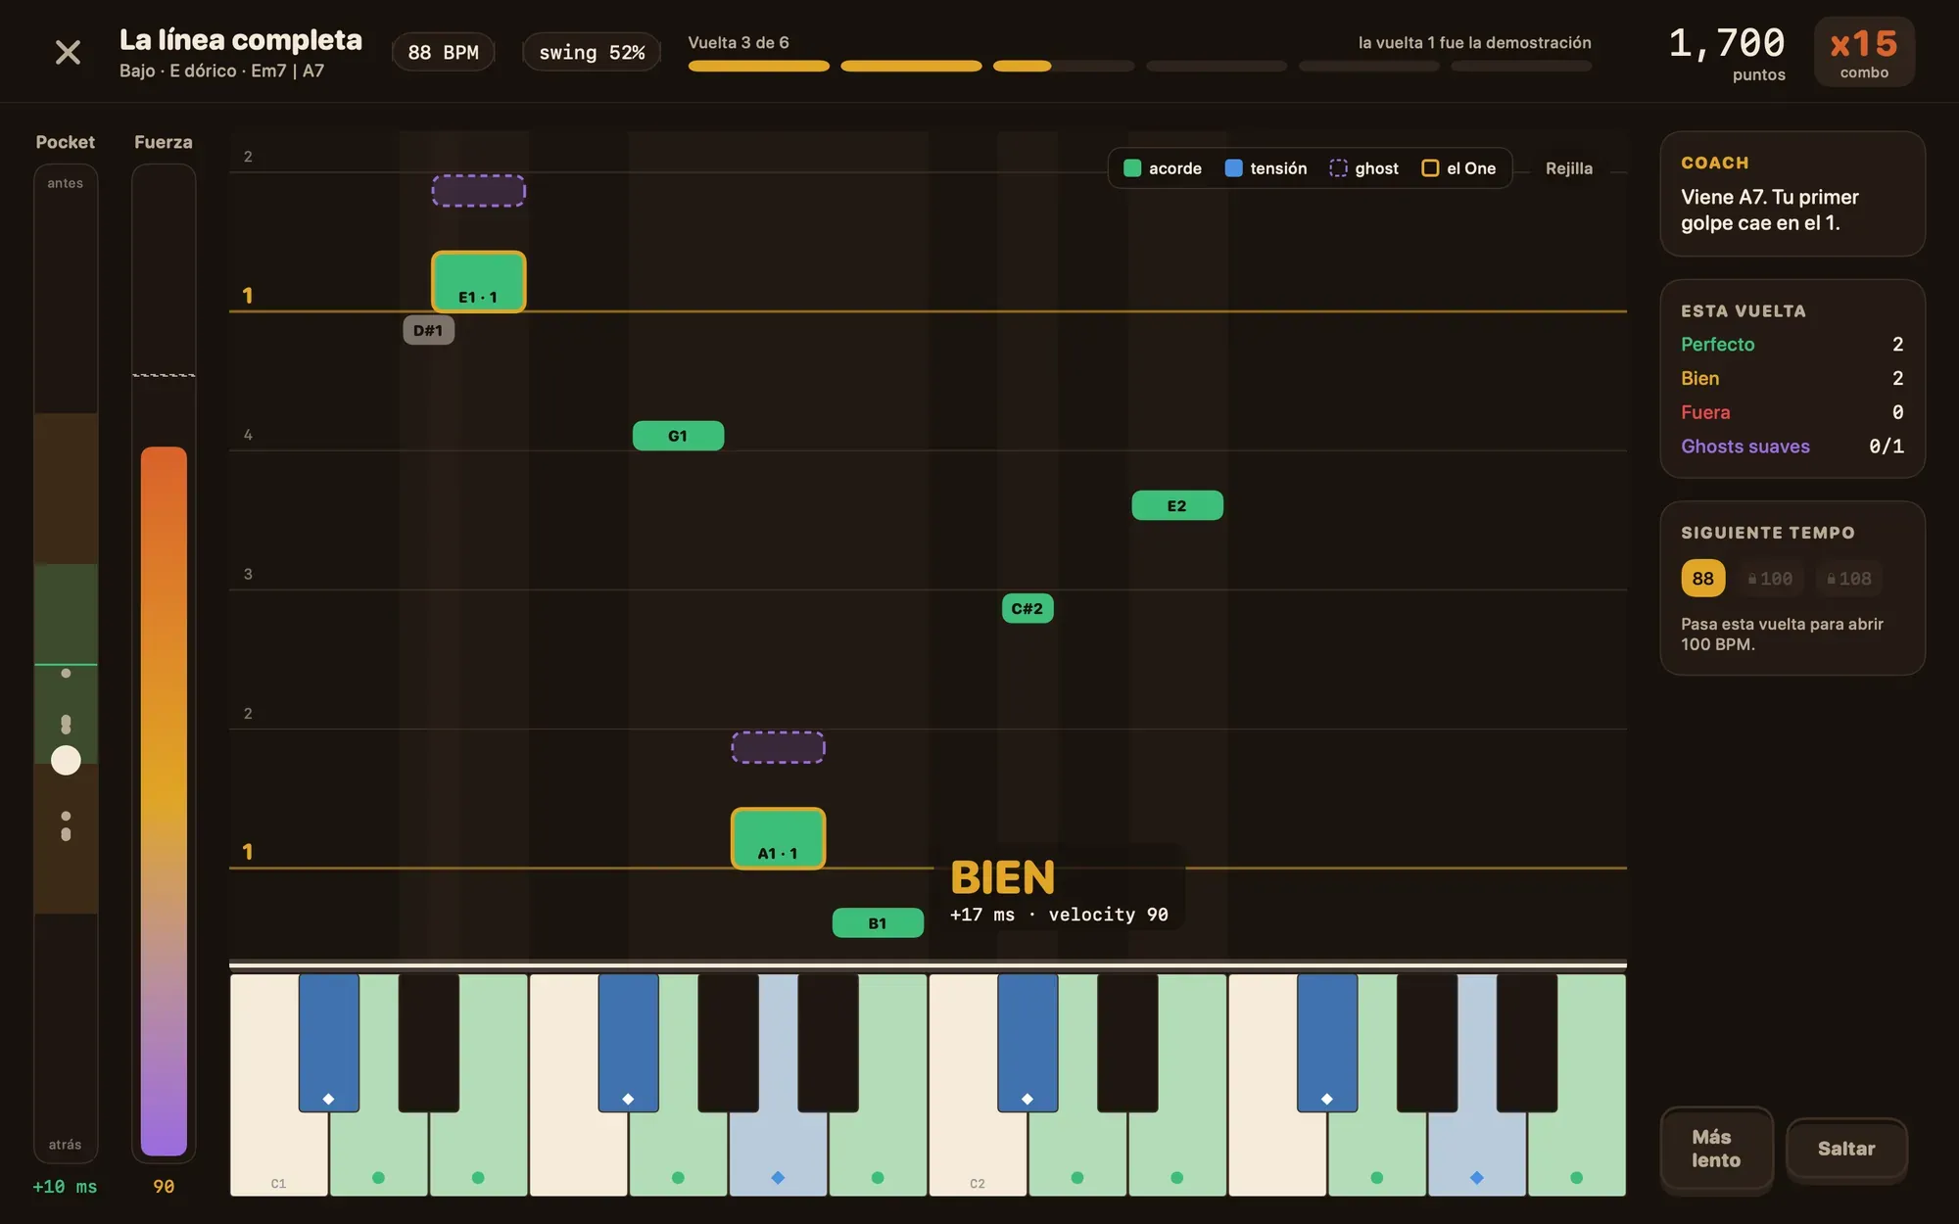1959x1224 pixels.
Task: Open the swing 52% setting
Action: 592,52
